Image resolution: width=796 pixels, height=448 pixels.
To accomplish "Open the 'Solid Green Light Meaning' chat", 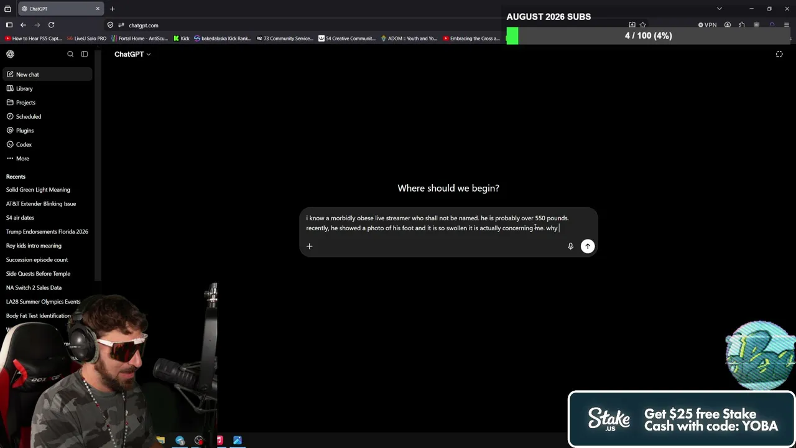I will point(47,190).
